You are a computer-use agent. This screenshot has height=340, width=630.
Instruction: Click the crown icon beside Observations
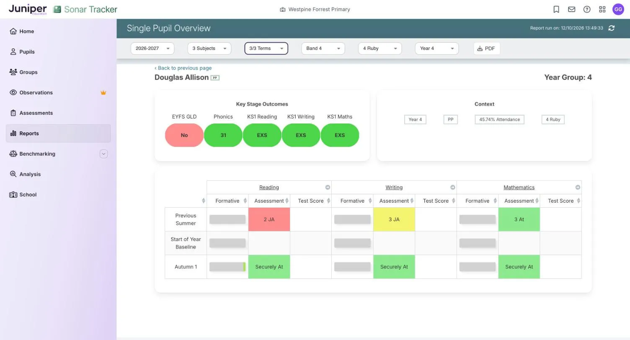coord(103,93)
